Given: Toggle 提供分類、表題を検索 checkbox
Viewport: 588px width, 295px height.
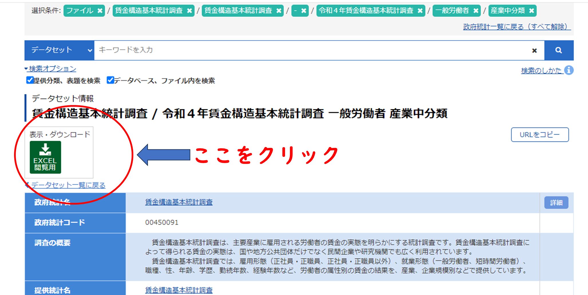Looking at the screenshot, I should coord(29,80).
